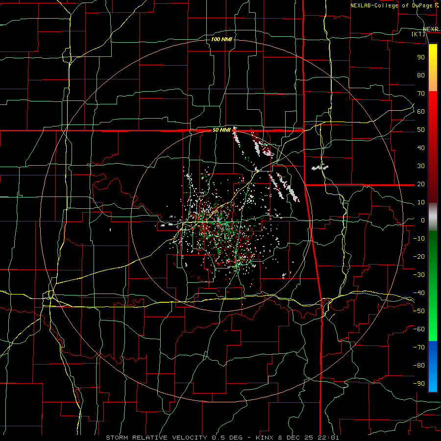Click the 50 value on velocity scale
This screenshot has width=441, height=441.
click(x=421, y=130)
